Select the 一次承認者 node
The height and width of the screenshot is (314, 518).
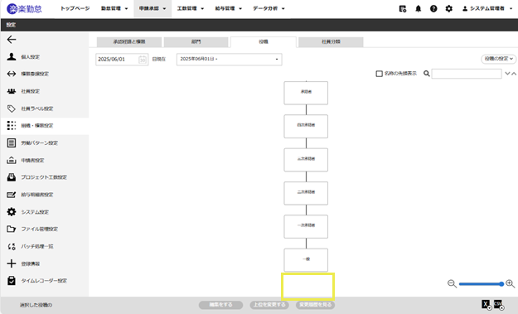306,226
